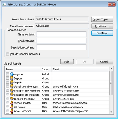Select the Arvel Hathcock checkbox
Image resolution: width=118 pixels, height=119 pixels.
(x=8, y=111)
